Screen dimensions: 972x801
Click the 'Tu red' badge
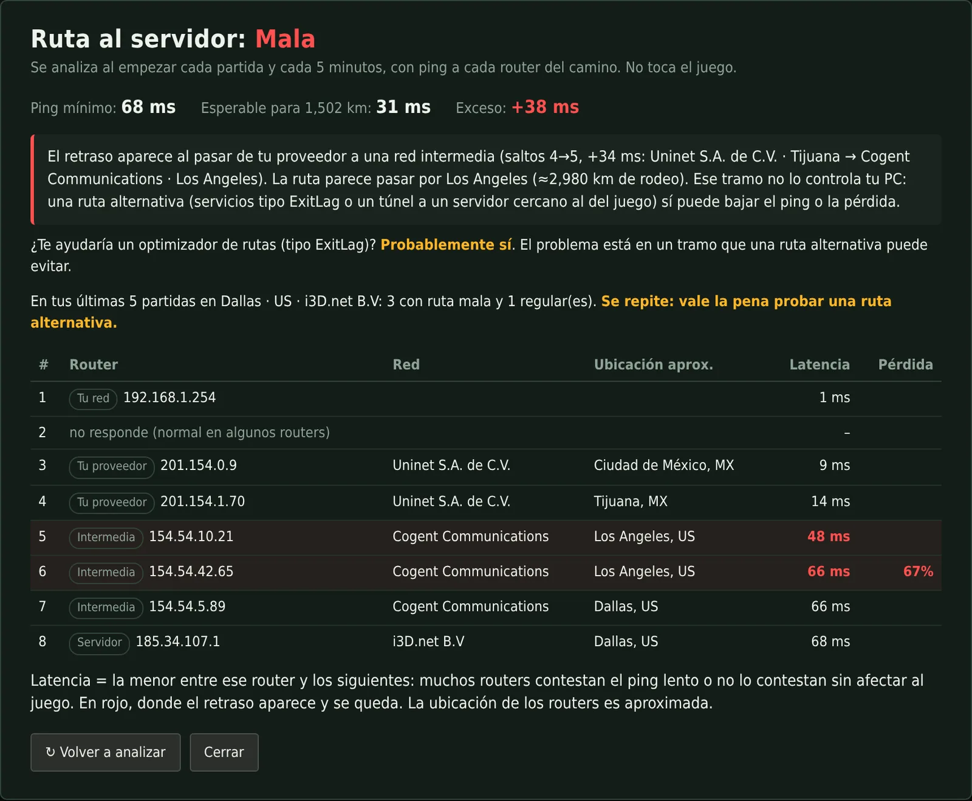[x=93, y=398]
